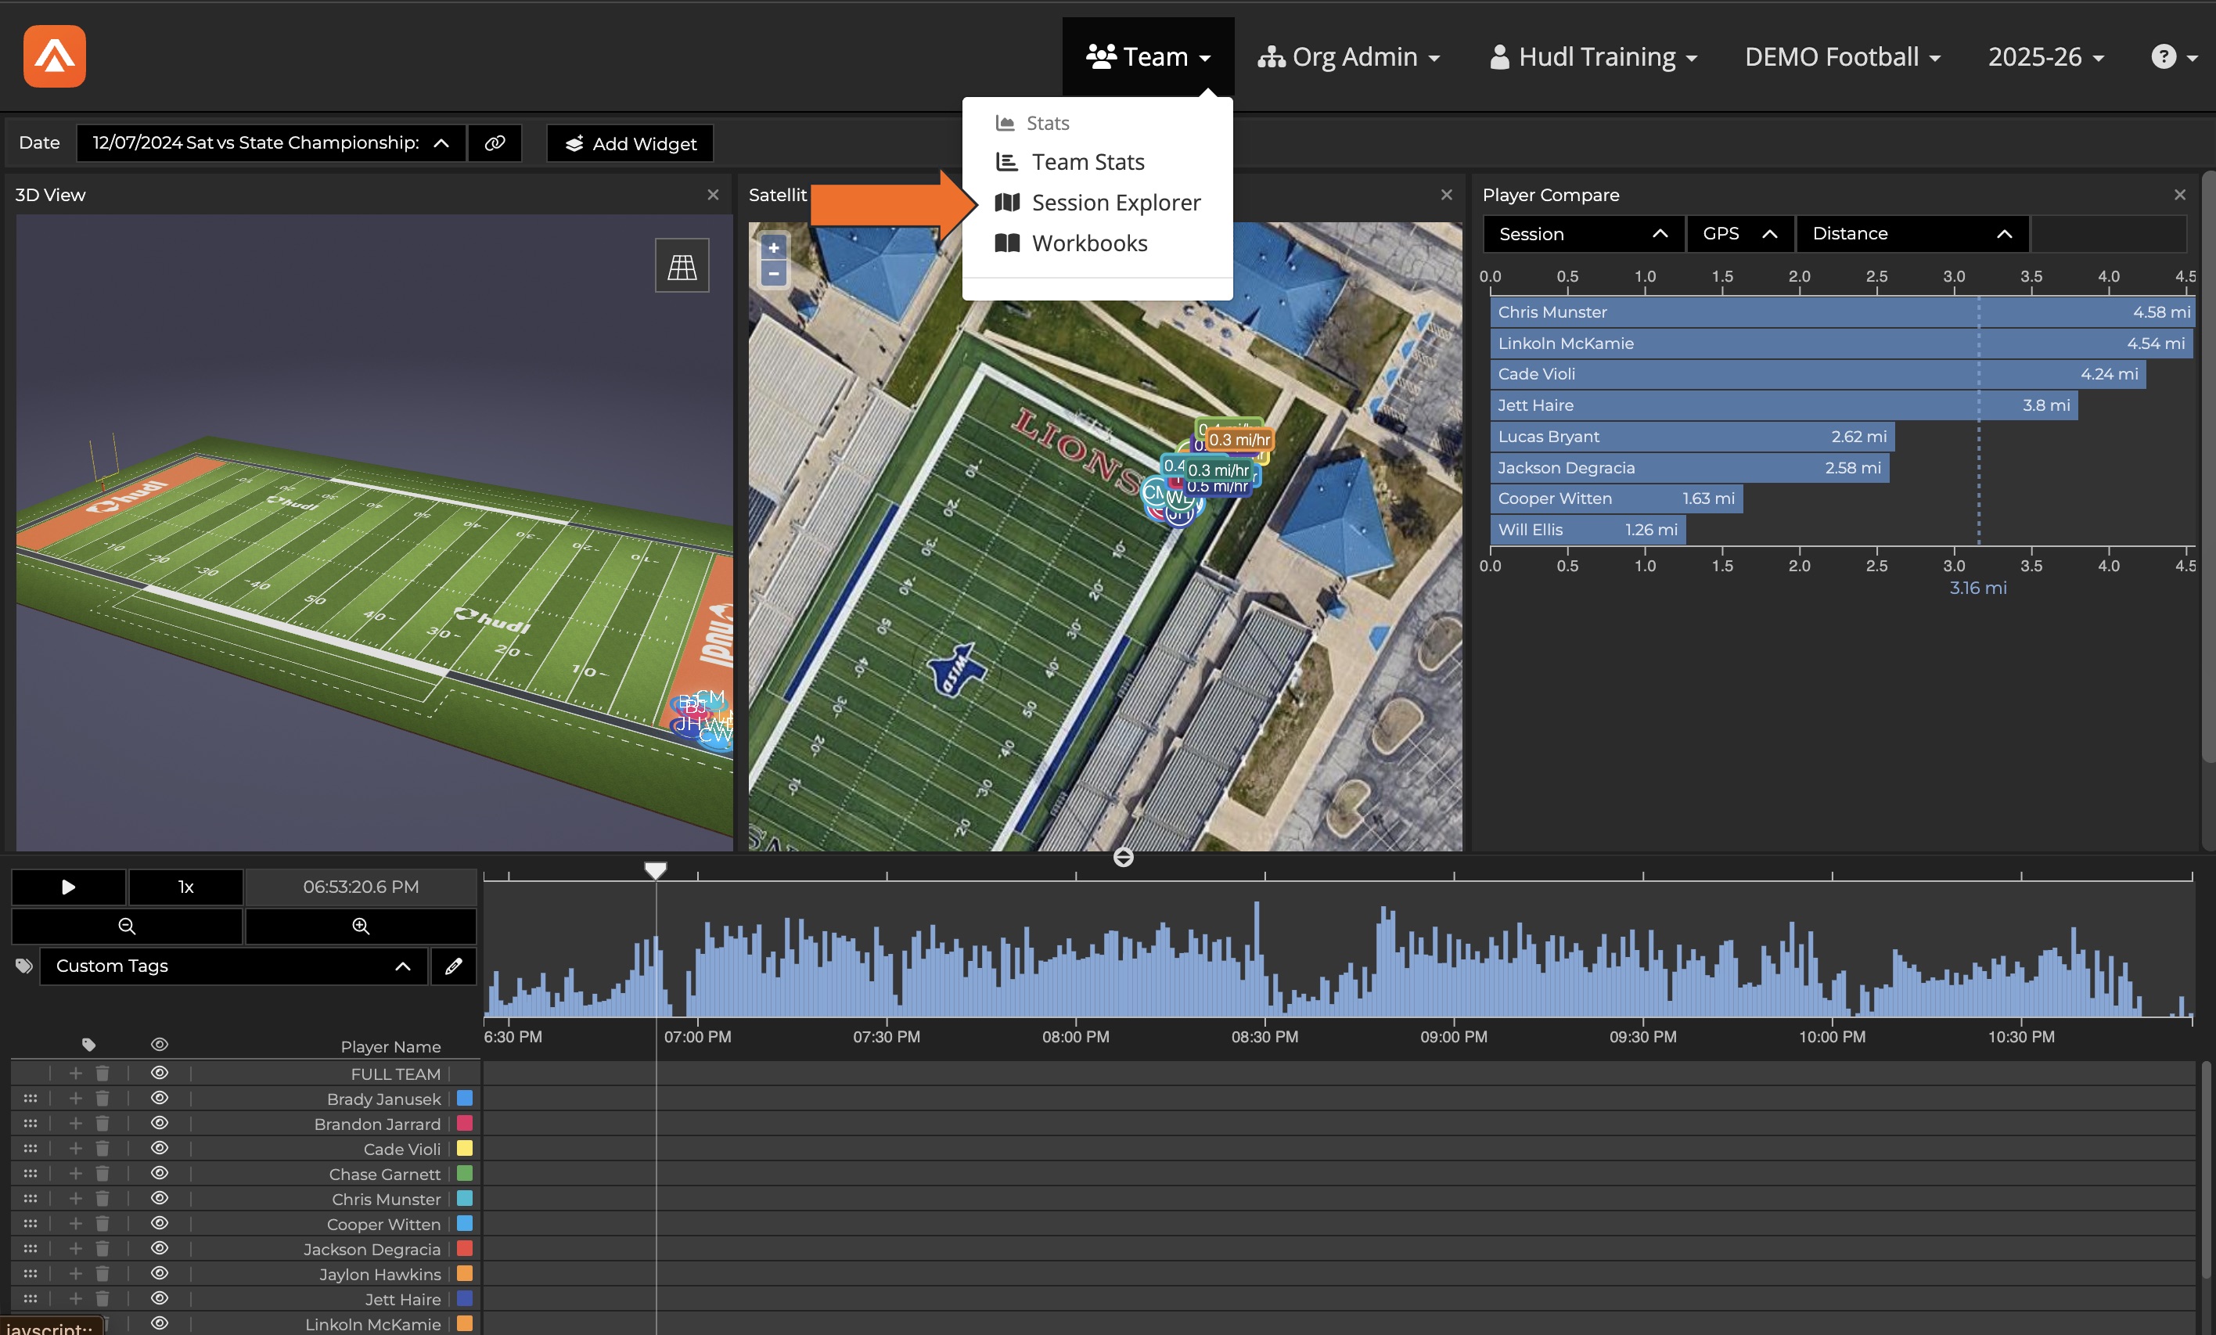Collapse the date selector dropdown chevron
Screen dimensions: 2216x1335
(x=441, y=142)
